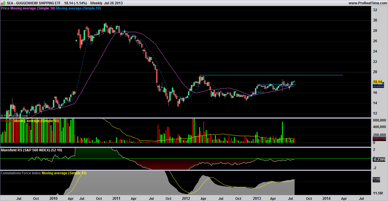Viewport: 388px width, 201px height.
Task: Click the candlestick chart icon in title bar
Action: 3,3
